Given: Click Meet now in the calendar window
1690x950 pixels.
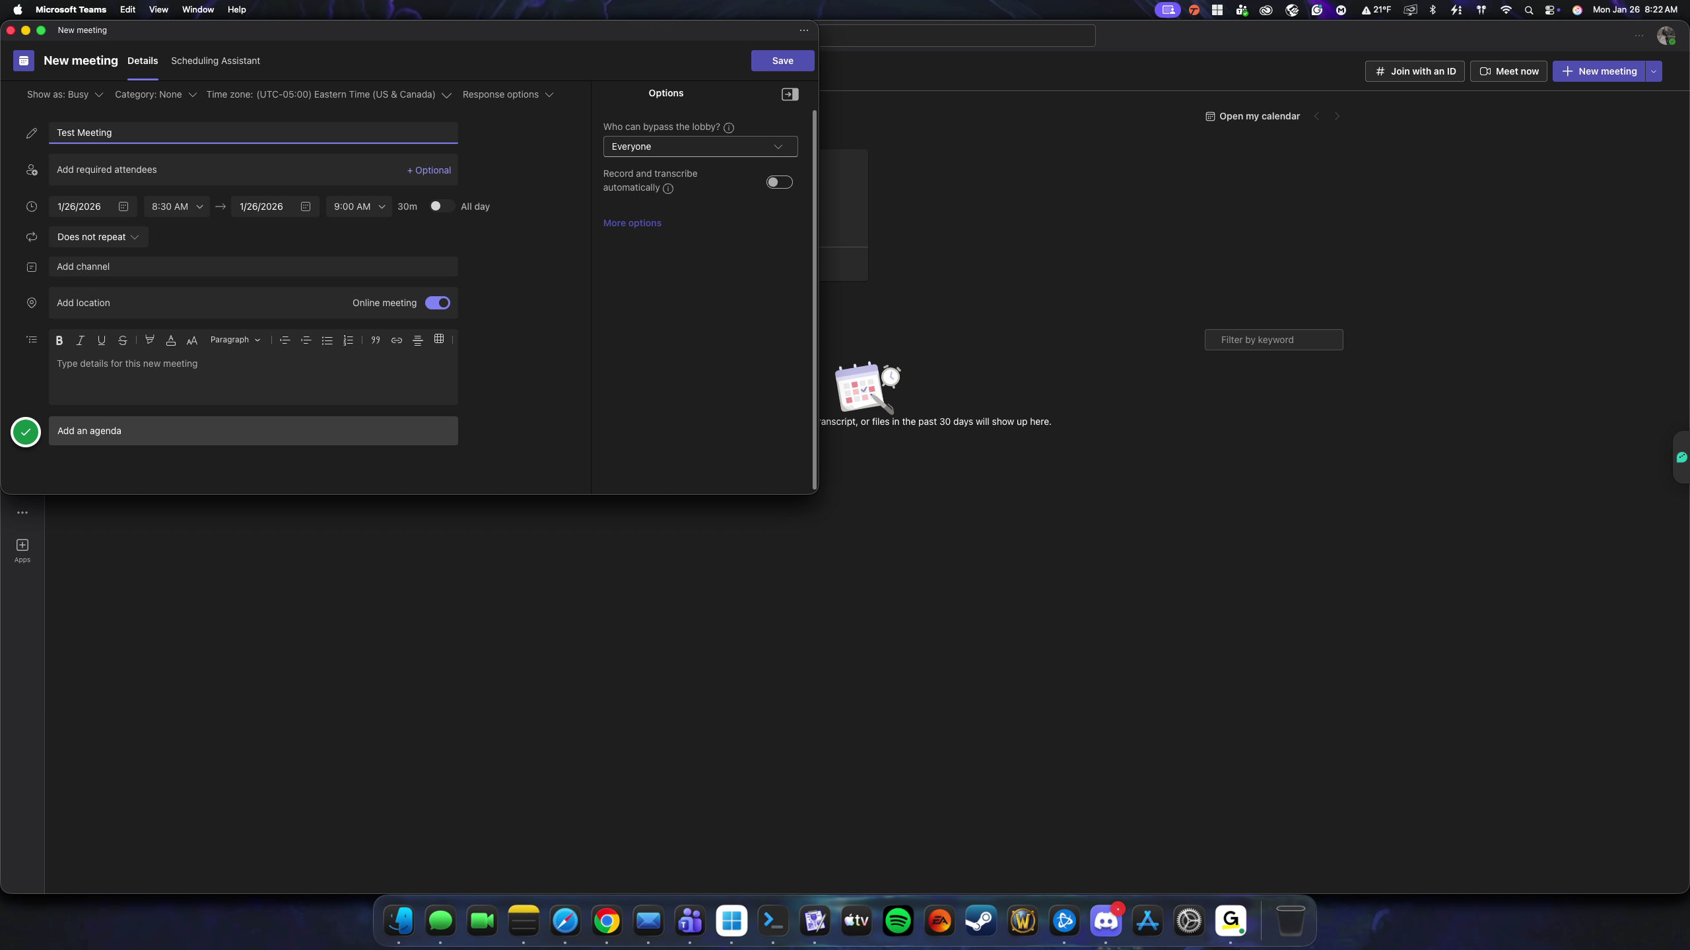Looking at the screenshot, I should [x=1508, y=71].
